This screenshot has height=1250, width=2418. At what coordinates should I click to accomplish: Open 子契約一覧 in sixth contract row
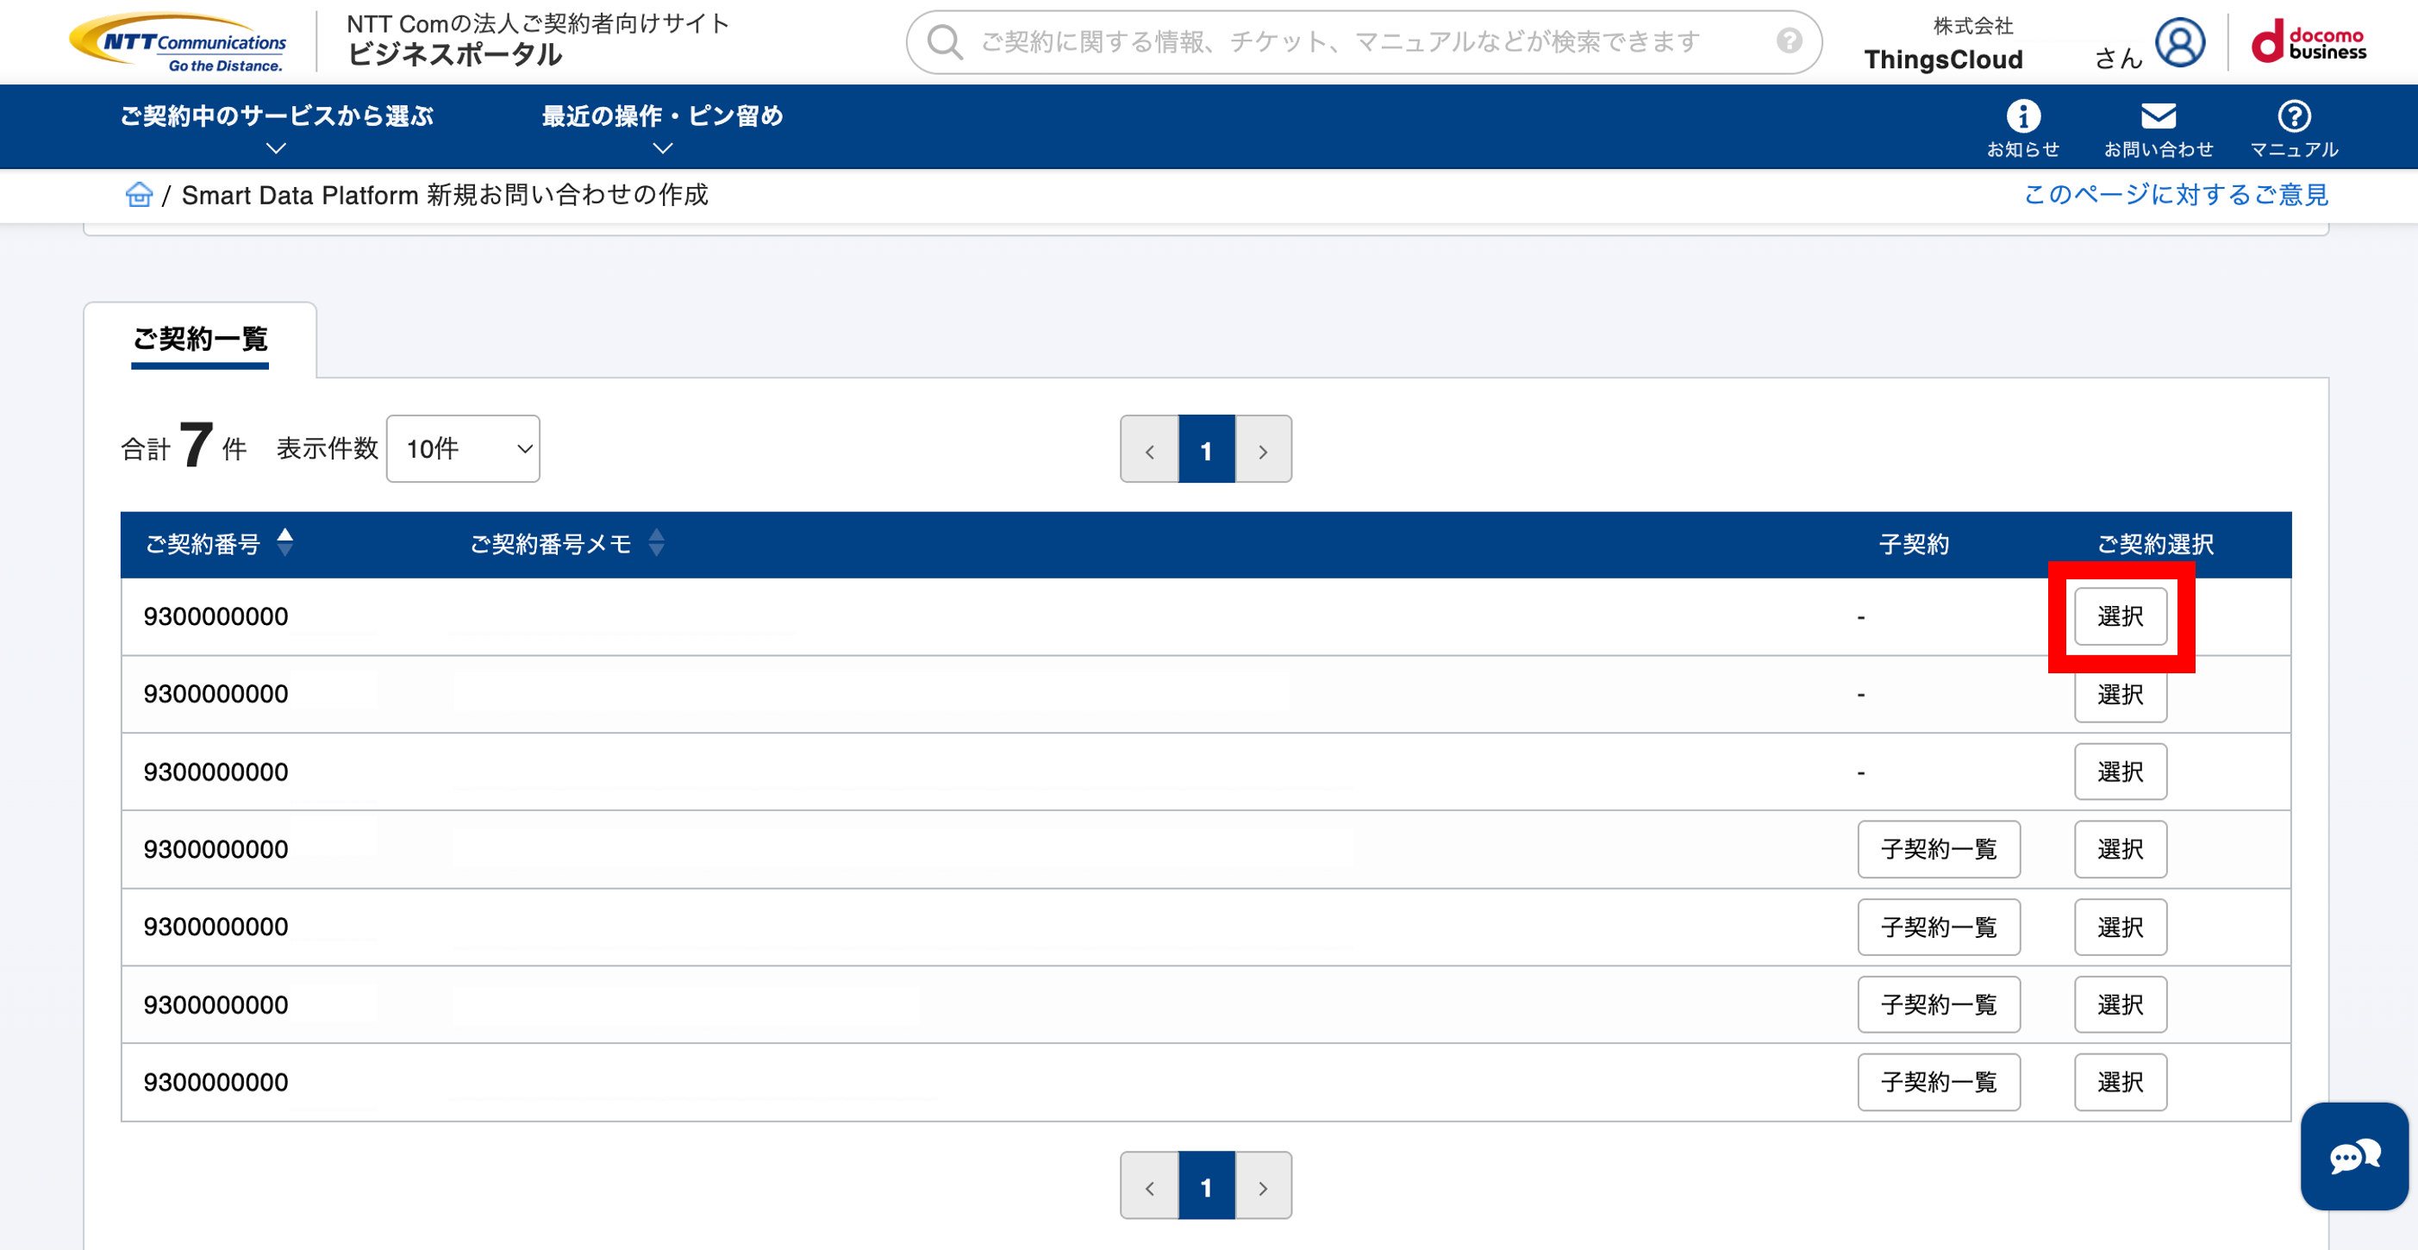pyautogui.click(x=1939, y=1004)
